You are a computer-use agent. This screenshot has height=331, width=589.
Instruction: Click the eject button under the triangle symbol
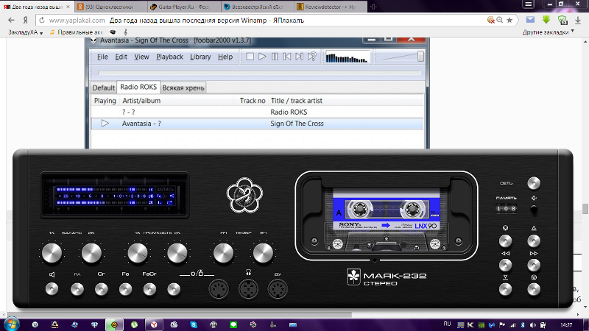point(533,241)
